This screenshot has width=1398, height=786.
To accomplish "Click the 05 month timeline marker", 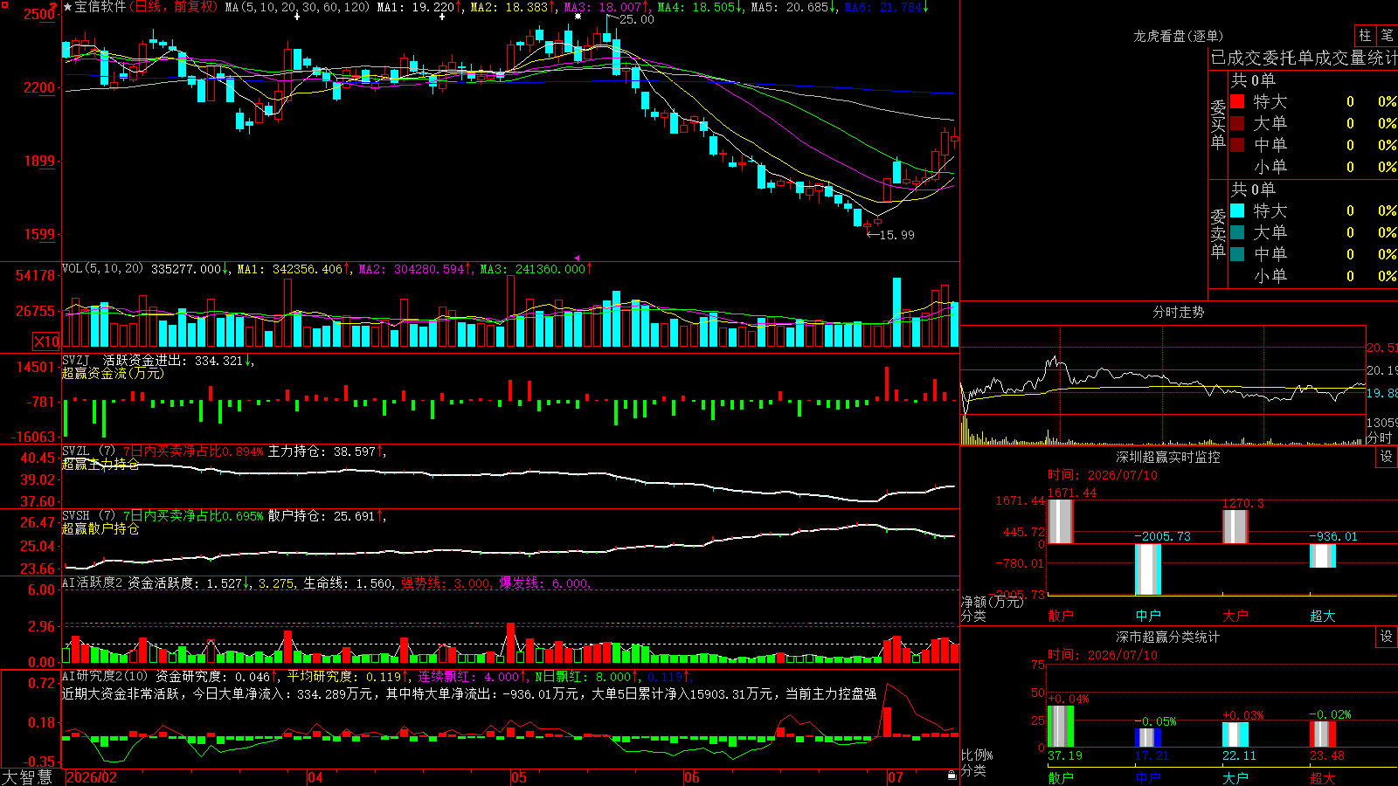I will pyautogui.click(x=519, y=777).
